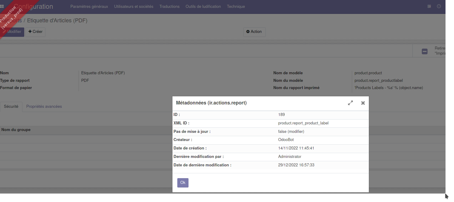Select the Sécurité tab

tap(11, 106)
